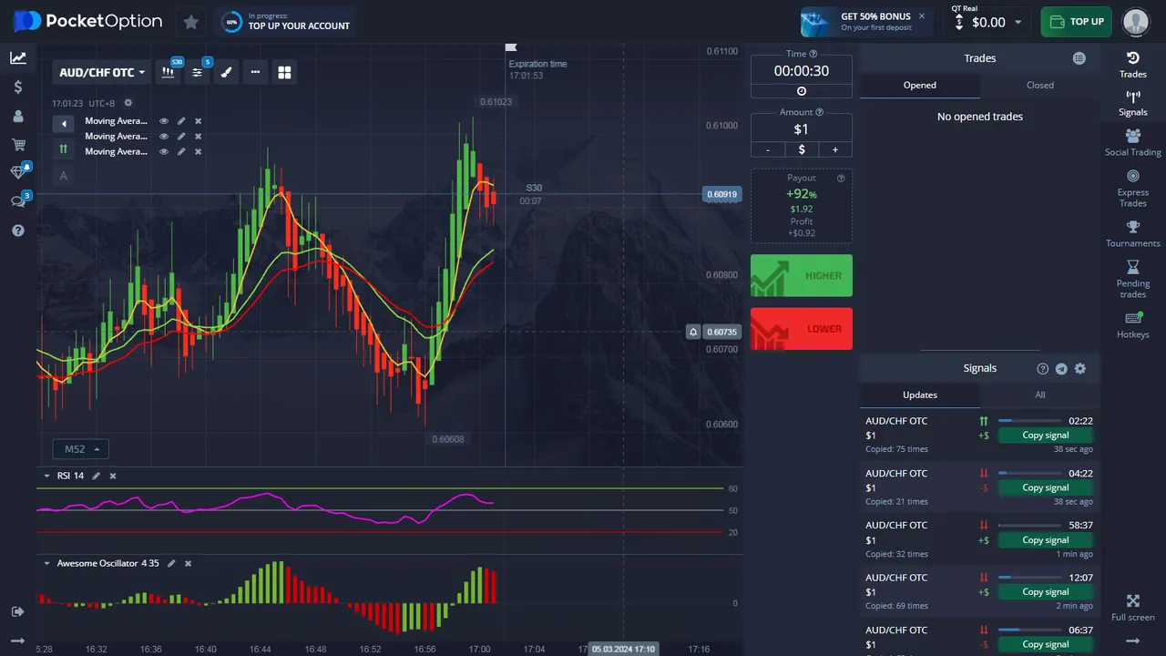This screenshot has width=1166, height=656.
Task: Remove the RSI 14 indicator
Action: (113, 476)
